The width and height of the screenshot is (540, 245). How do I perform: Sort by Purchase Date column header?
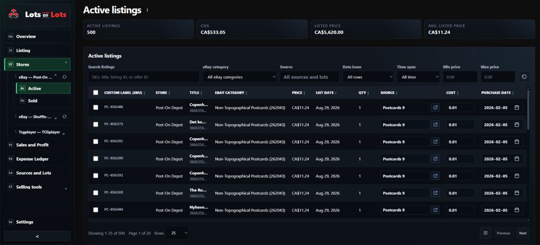[497, 93]
